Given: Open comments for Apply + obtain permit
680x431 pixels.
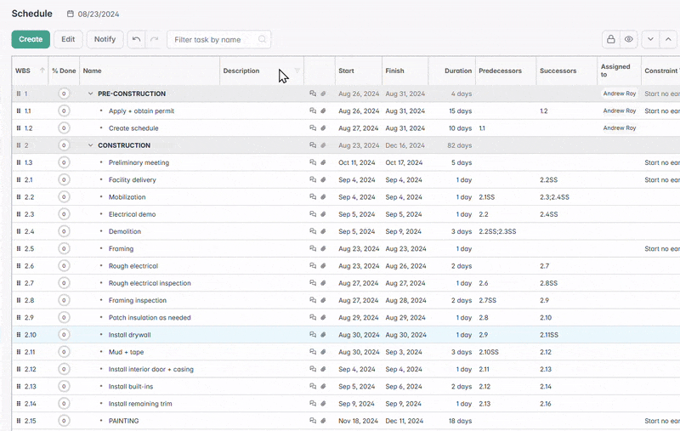Looking at the screenshot, I should coord(313,111).
